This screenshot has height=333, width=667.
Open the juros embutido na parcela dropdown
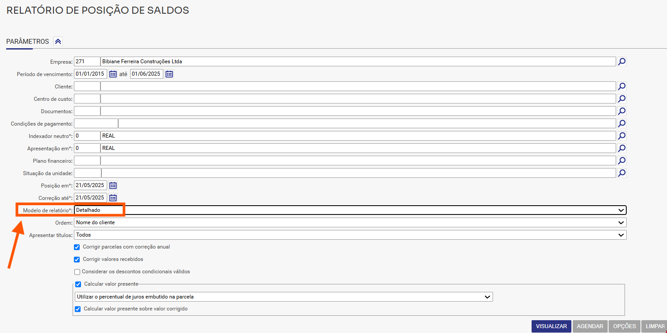click(x=283, y=297)
